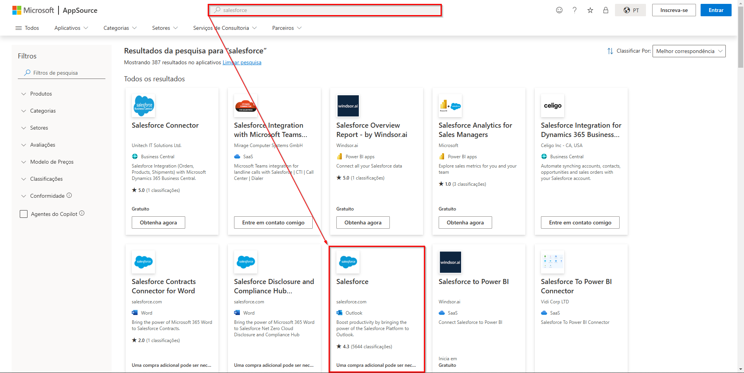Image resolution: width=744 pixels, height=373 pixels.
Task: Click the Inscreva-se button
Action: (674, 10)
